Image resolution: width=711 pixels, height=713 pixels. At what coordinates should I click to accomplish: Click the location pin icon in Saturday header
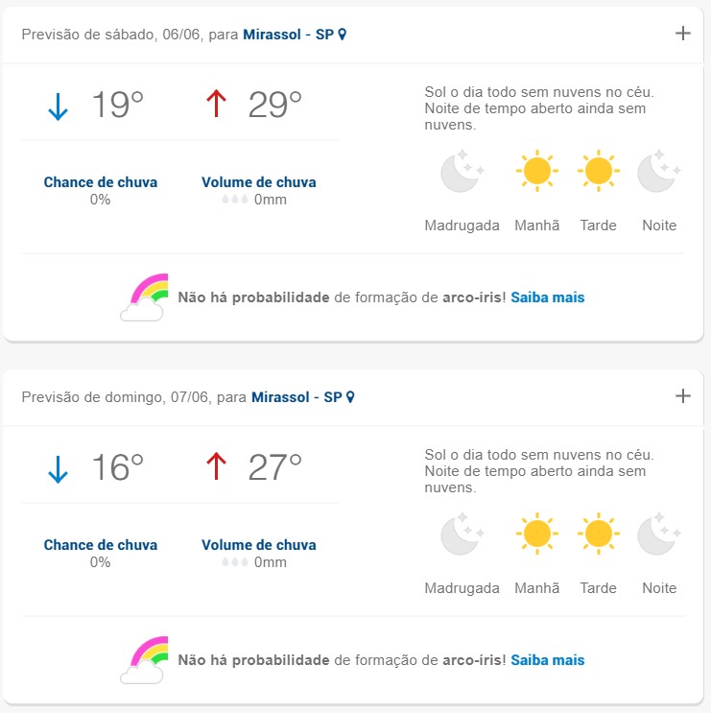[x=343, y=35]
